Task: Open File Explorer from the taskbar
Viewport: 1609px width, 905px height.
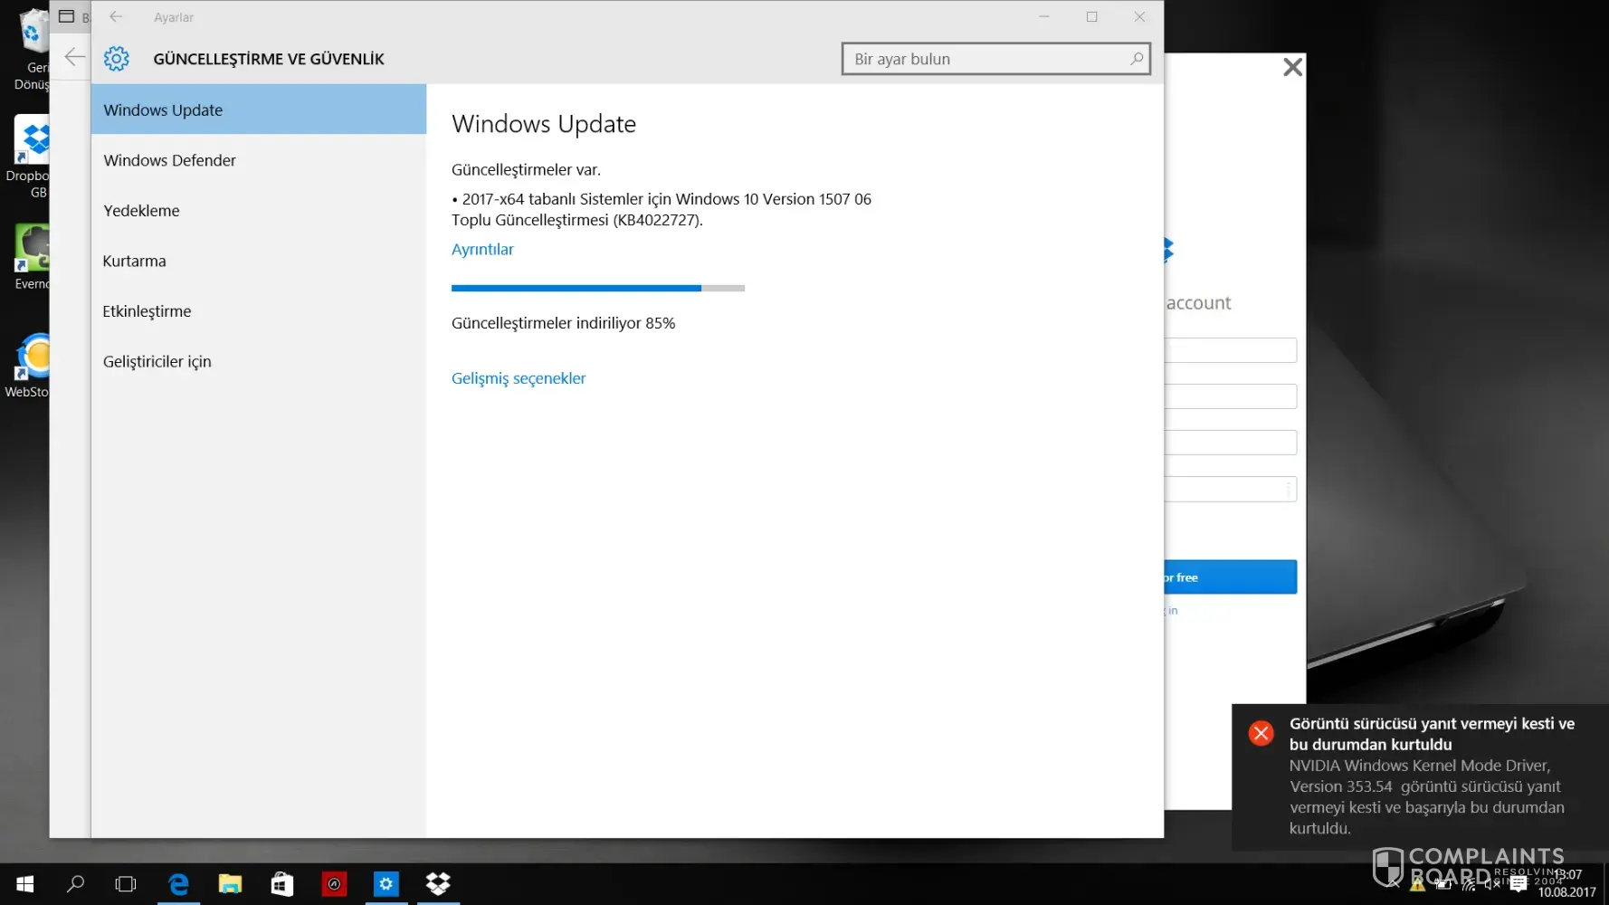Action: [230, 884]
